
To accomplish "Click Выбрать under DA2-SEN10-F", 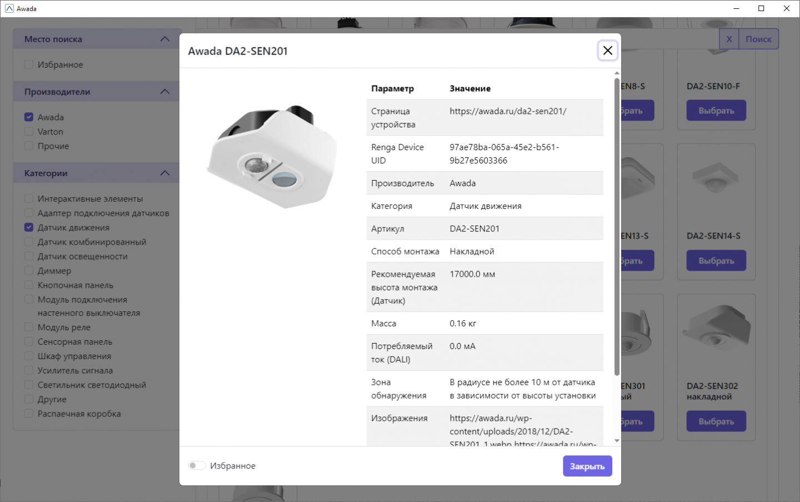I will tap(716, 111).
